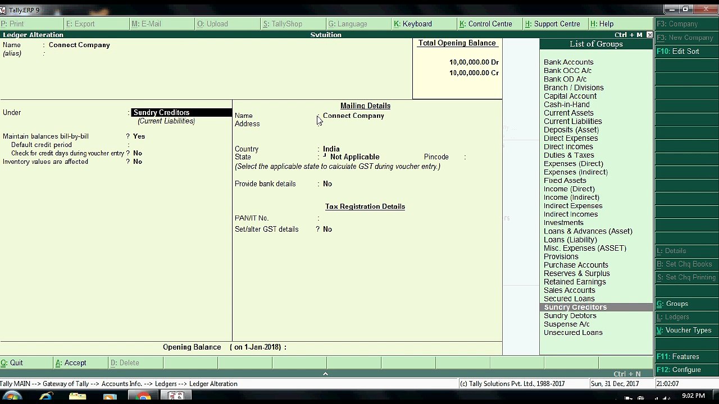Image resolution: width=719 pixels, height=404 pixels.
Task: Click the F10 Edit Sort button
Action: tap(686, 51)
